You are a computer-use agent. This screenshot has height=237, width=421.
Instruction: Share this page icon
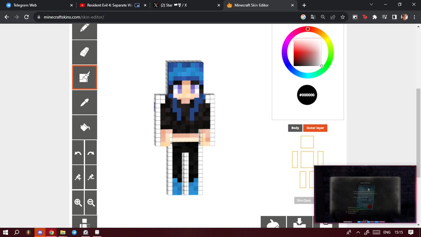(333, 17)
